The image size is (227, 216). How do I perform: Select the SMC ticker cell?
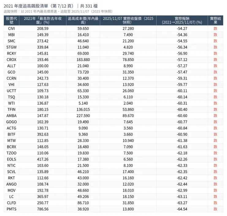click(x=11, y=41)
